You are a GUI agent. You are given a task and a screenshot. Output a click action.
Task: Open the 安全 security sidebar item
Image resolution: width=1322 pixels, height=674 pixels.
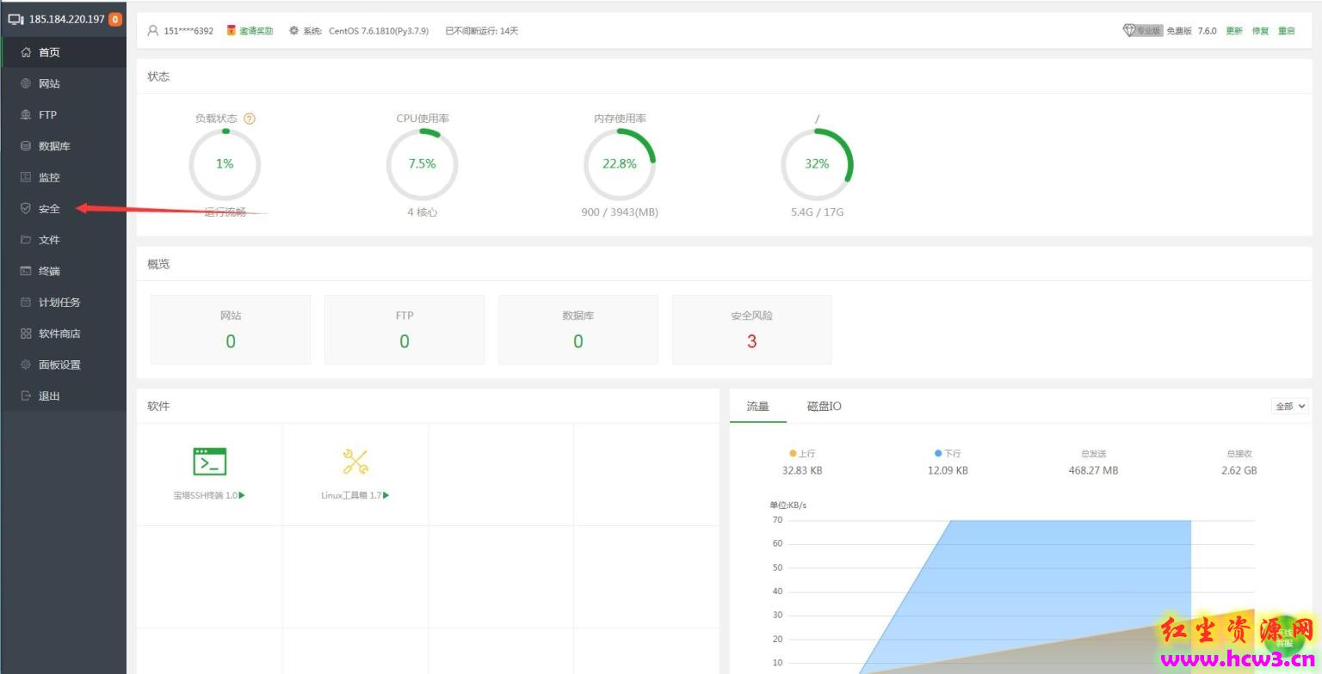coord(63,209)
